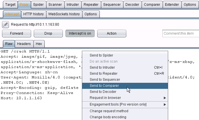
Task: Open the Proxy Options sub-tab
Action: (91, 14)
